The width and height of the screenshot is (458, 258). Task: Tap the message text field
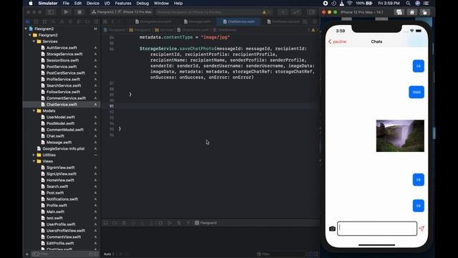[x=377, y=229]
